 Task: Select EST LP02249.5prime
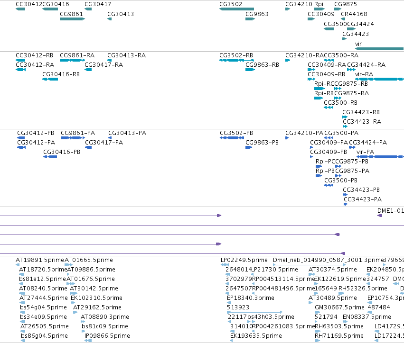[244, 260]
